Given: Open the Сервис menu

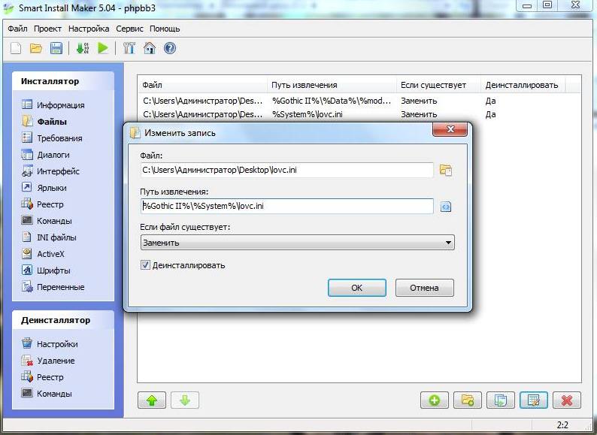Looking at the screenshot, I should pyautogui.click(x=129, y=29).
